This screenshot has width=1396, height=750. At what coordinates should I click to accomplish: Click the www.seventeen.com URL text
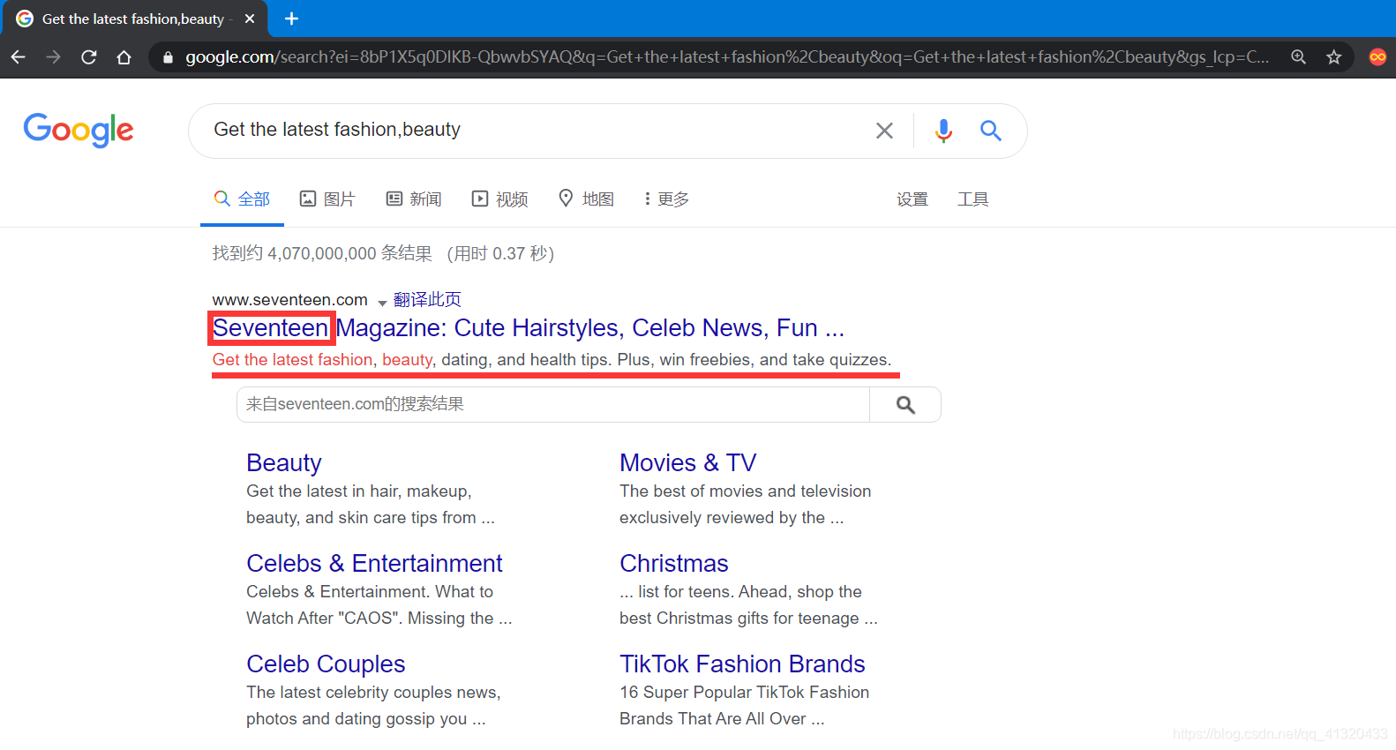289,300
